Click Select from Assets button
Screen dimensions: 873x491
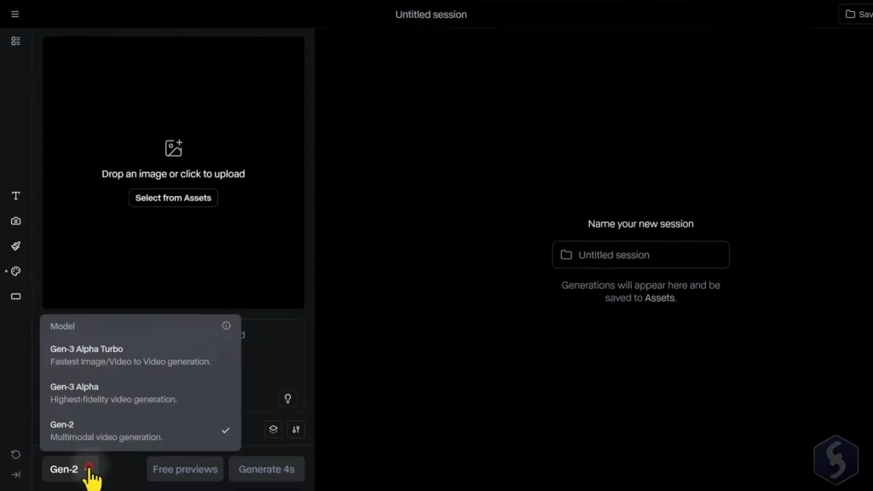tap(173, 198)
